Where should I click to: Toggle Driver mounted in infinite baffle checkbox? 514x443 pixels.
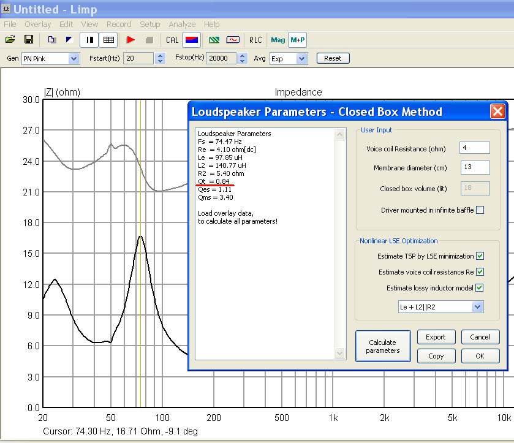pos(480,210)
